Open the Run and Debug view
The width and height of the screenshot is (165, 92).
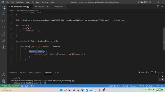click(3, 27)
